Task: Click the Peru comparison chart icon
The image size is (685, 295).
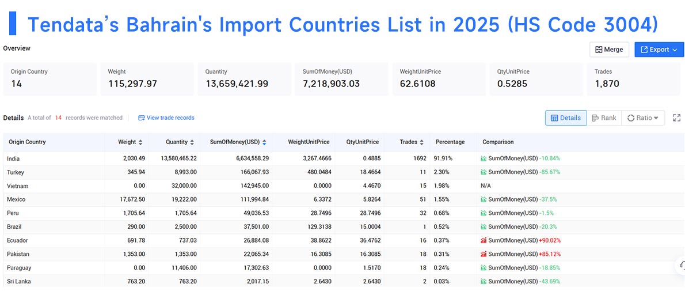Action: click(x=484, y=213)
